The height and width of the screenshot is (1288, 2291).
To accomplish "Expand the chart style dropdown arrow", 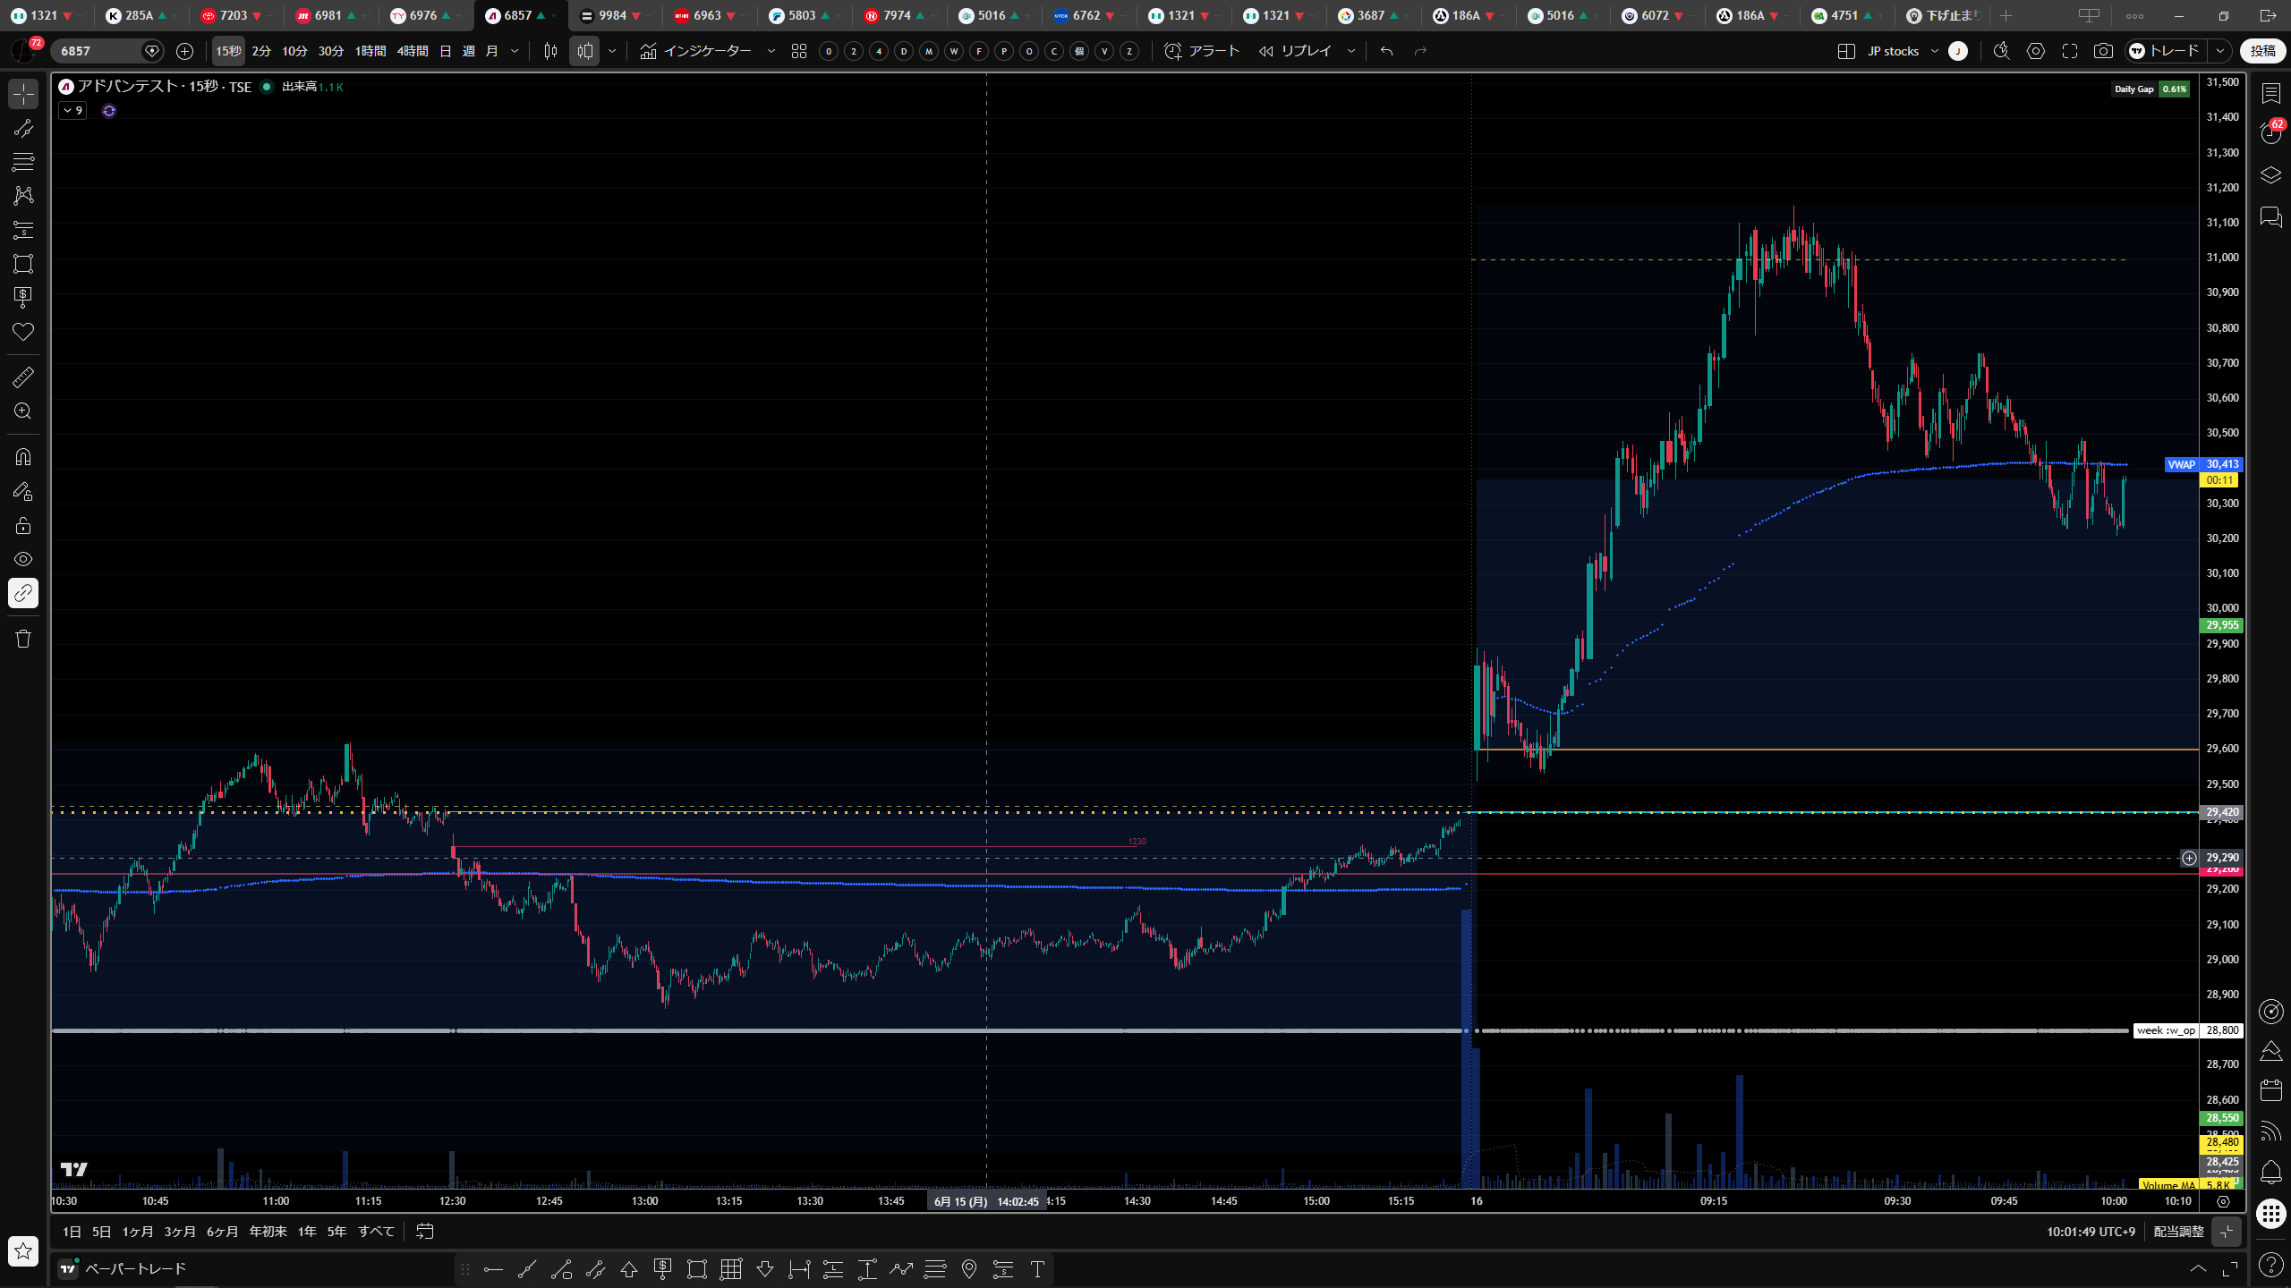I will tap(612, 51).
